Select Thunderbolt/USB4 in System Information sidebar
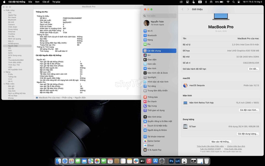The image size is (265, 166). [x=16, y=60]
